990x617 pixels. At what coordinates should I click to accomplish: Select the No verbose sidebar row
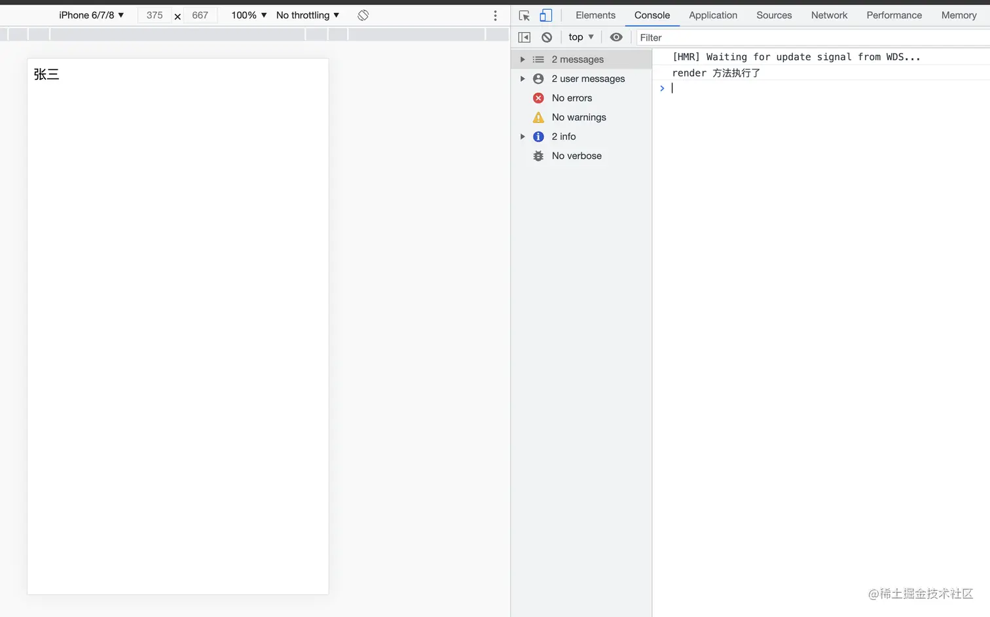(x=581, y=156)
